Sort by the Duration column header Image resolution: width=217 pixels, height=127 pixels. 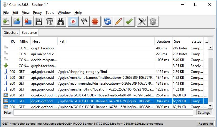[163, 41]
